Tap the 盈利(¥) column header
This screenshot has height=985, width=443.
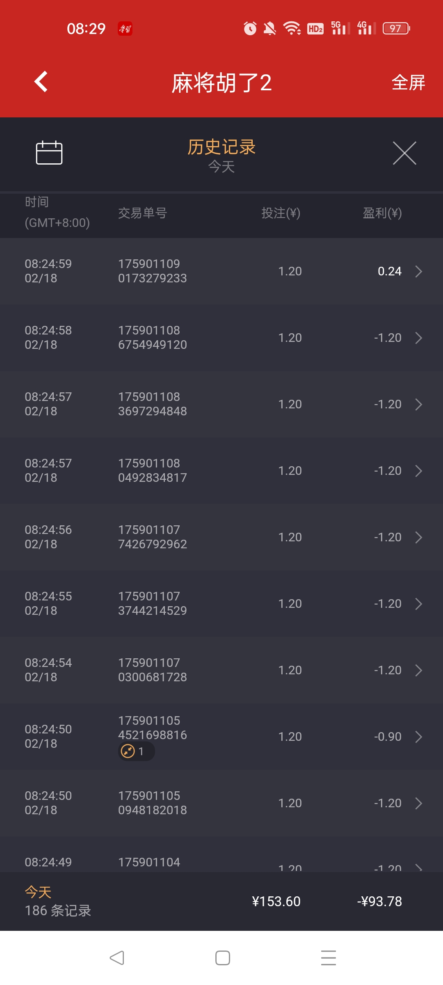click(382, 213)
